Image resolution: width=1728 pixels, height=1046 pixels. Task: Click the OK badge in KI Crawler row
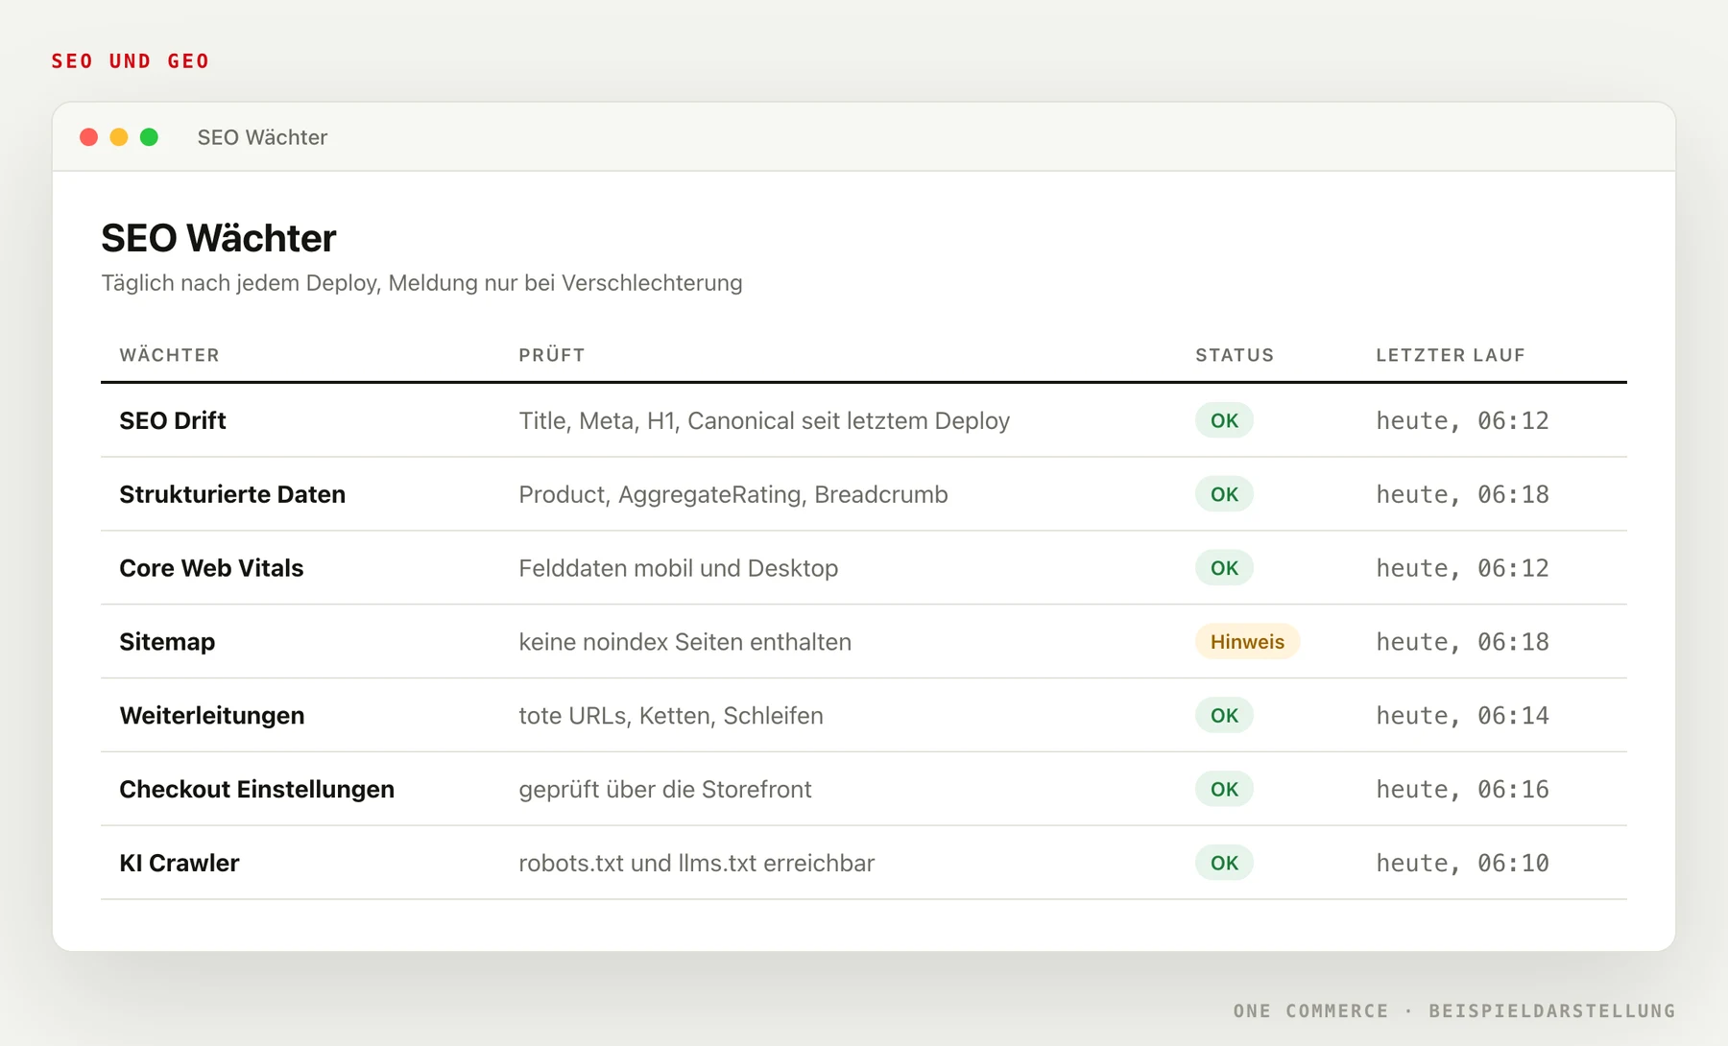click(x=1224, y=863)
